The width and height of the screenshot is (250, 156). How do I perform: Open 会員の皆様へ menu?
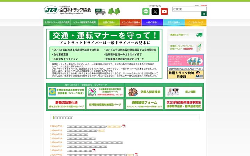point(109,23)
